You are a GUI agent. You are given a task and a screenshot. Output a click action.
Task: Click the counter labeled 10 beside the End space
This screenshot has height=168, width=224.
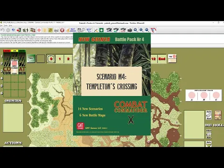tap(172, 58)
